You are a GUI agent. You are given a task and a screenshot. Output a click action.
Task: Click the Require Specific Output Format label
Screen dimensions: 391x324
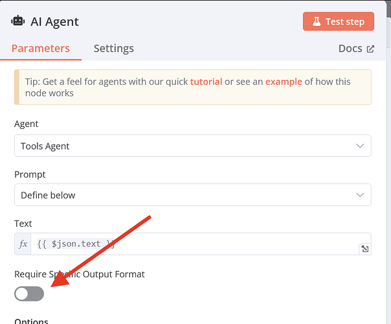[80, 274]
